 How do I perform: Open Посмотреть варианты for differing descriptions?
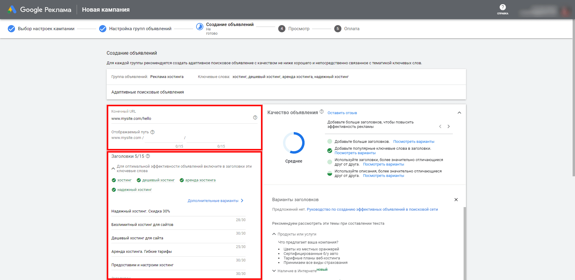[x=383, y=176]
